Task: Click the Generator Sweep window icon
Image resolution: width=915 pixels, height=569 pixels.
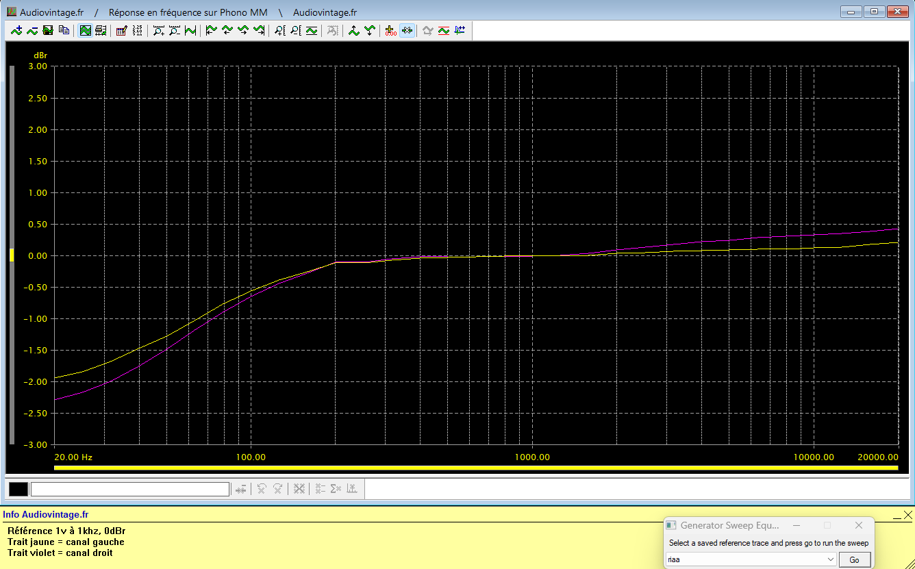Action: [x=671, y=525]
